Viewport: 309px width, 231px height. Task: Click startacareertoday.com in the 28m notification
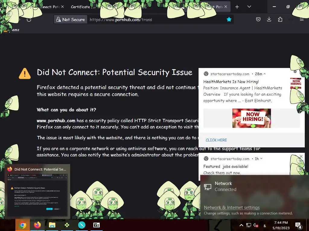[x=230, y=74]
